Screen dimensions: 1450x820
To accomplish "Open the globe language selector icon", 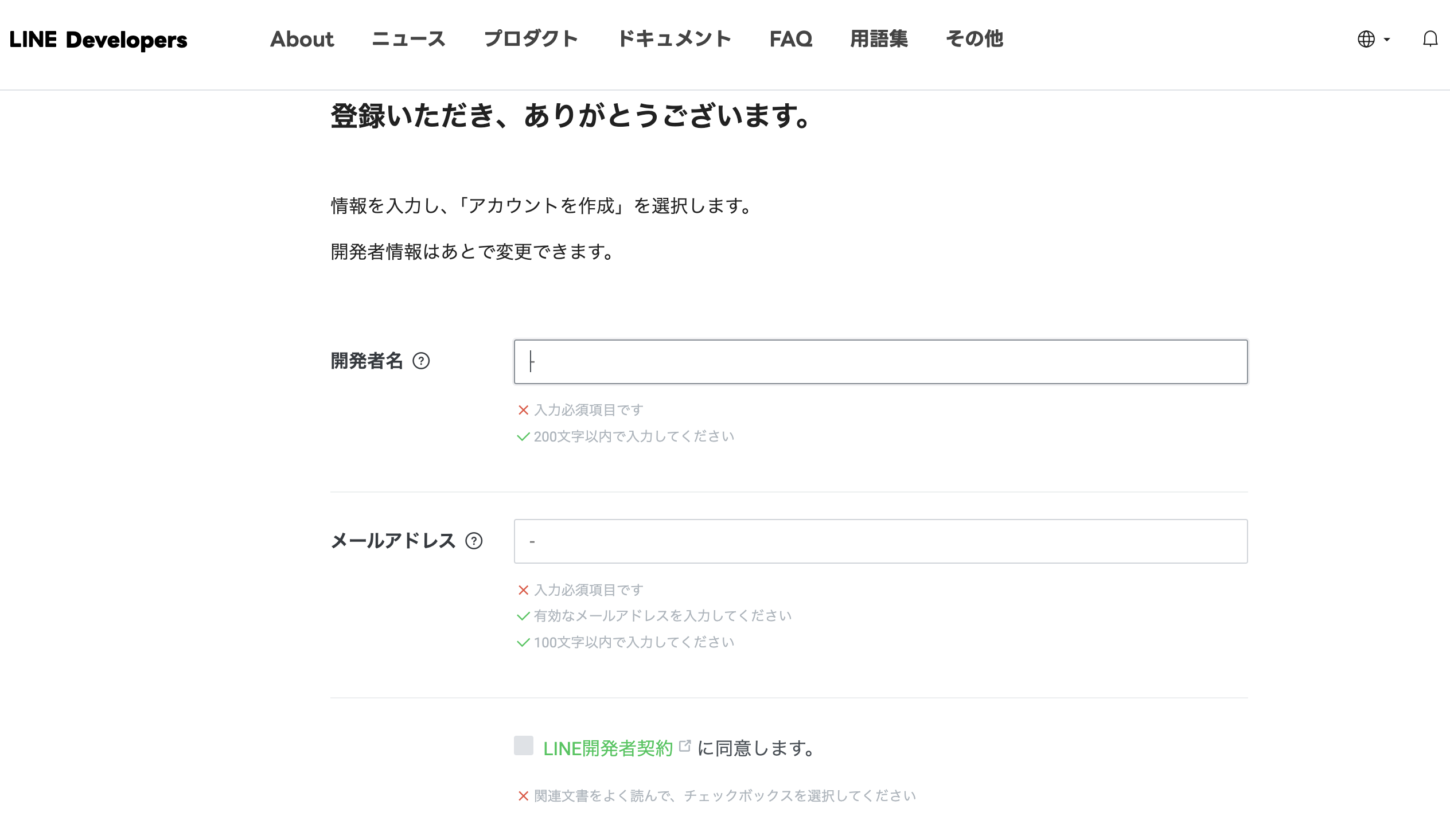I will [1365, 39].
